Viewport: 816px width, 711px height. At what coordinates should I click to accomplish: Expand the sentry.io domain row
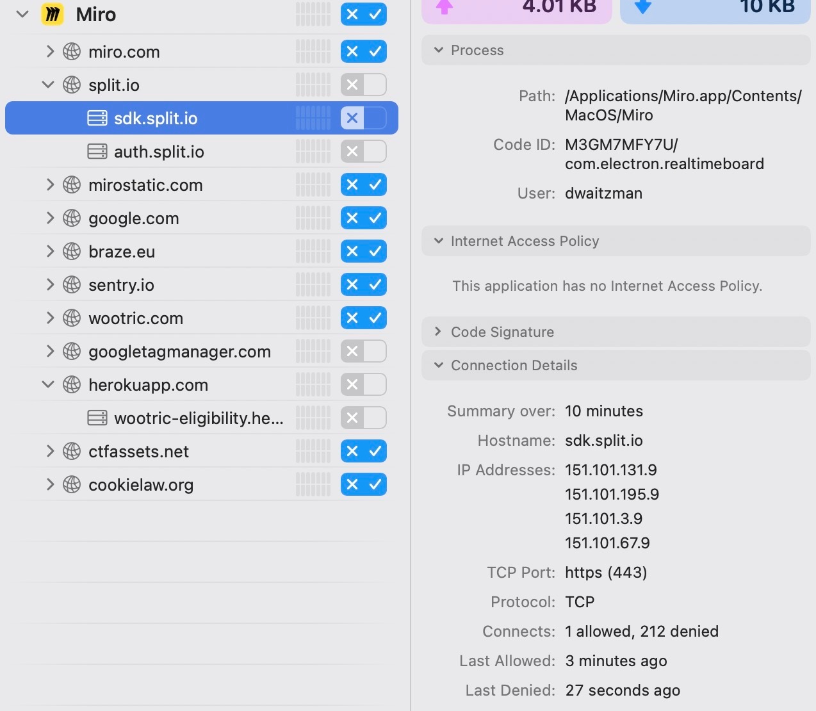[50, 284]
